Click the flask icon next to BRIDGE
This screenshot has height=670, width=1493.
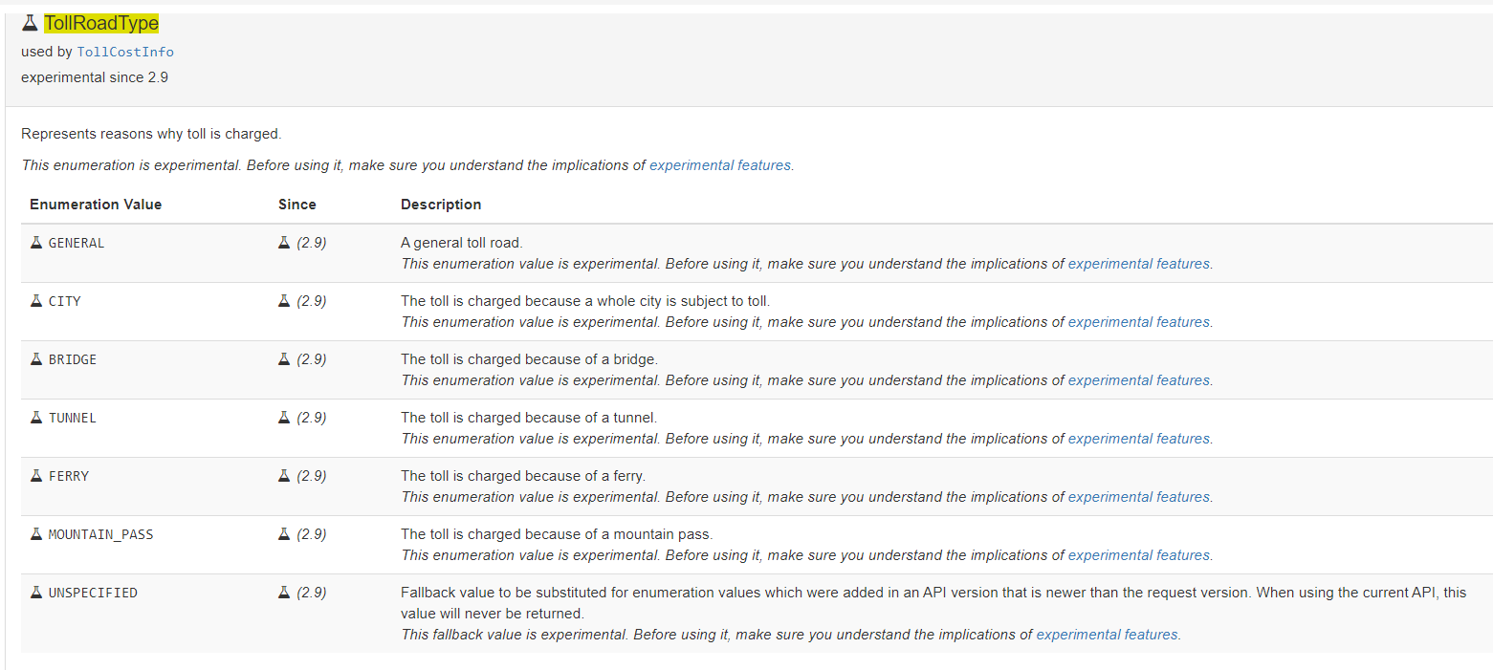coord(36,359)
